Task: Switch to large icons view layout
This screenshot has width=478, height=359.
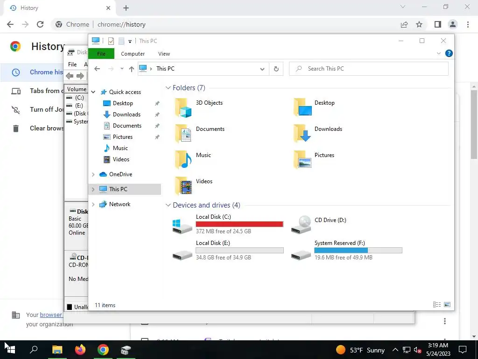Action: click(x=447, y=304)
